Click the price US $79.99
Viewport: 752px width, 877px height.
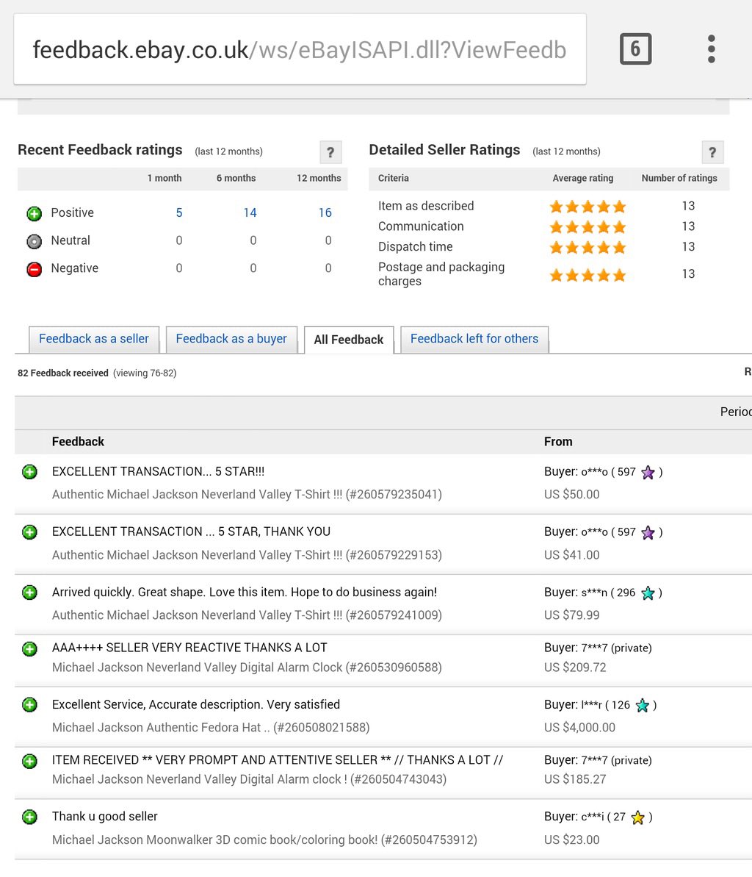coord(571,615)
